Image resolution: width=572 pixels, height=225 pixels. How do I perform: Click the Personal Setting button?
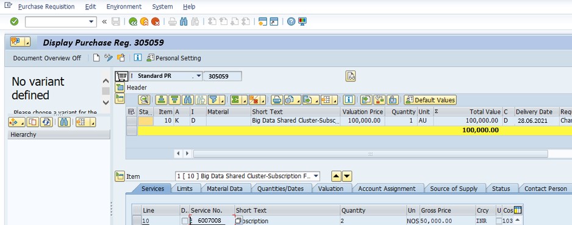(174, 58)
